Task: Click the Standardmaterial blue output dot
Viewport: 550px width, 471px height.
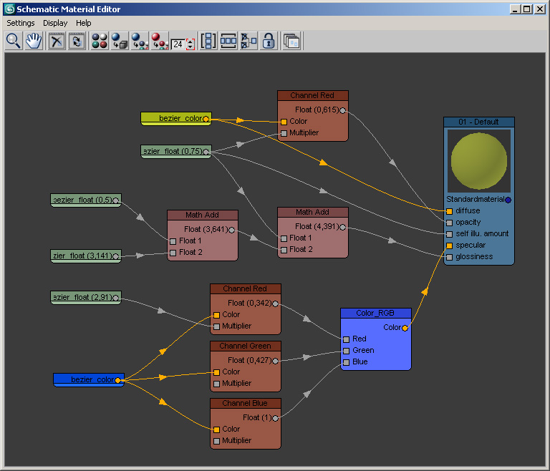Action: click(x=508, y=200)
